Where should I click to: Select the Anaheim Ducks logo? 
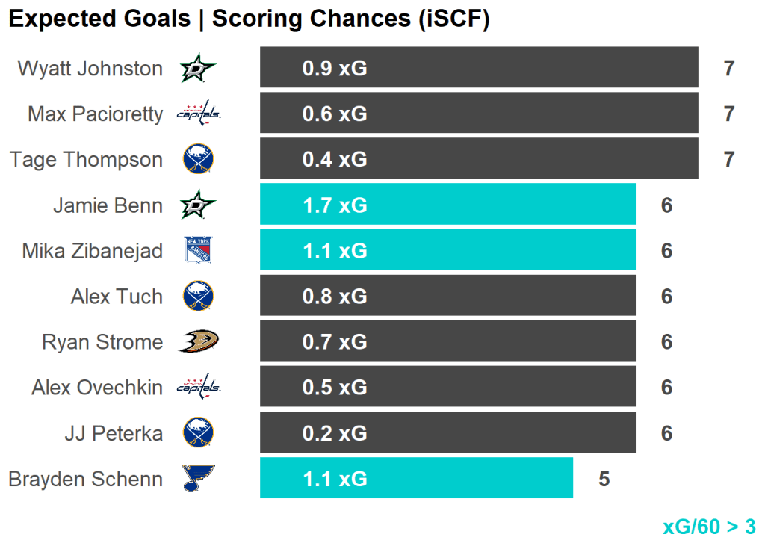(198, 342)
